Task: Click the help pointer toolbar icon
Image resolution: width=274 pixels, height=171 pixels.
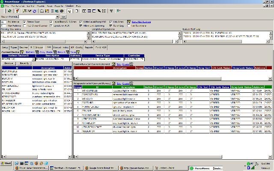Action: pos(111,11)
